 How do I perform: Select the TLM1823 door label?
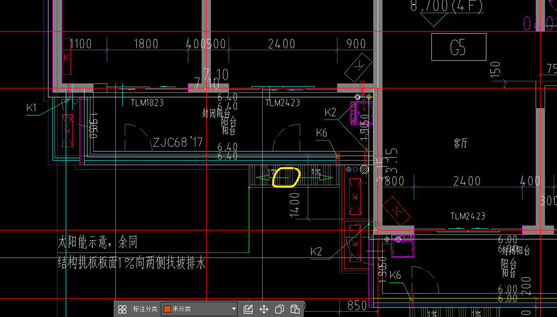147,103
